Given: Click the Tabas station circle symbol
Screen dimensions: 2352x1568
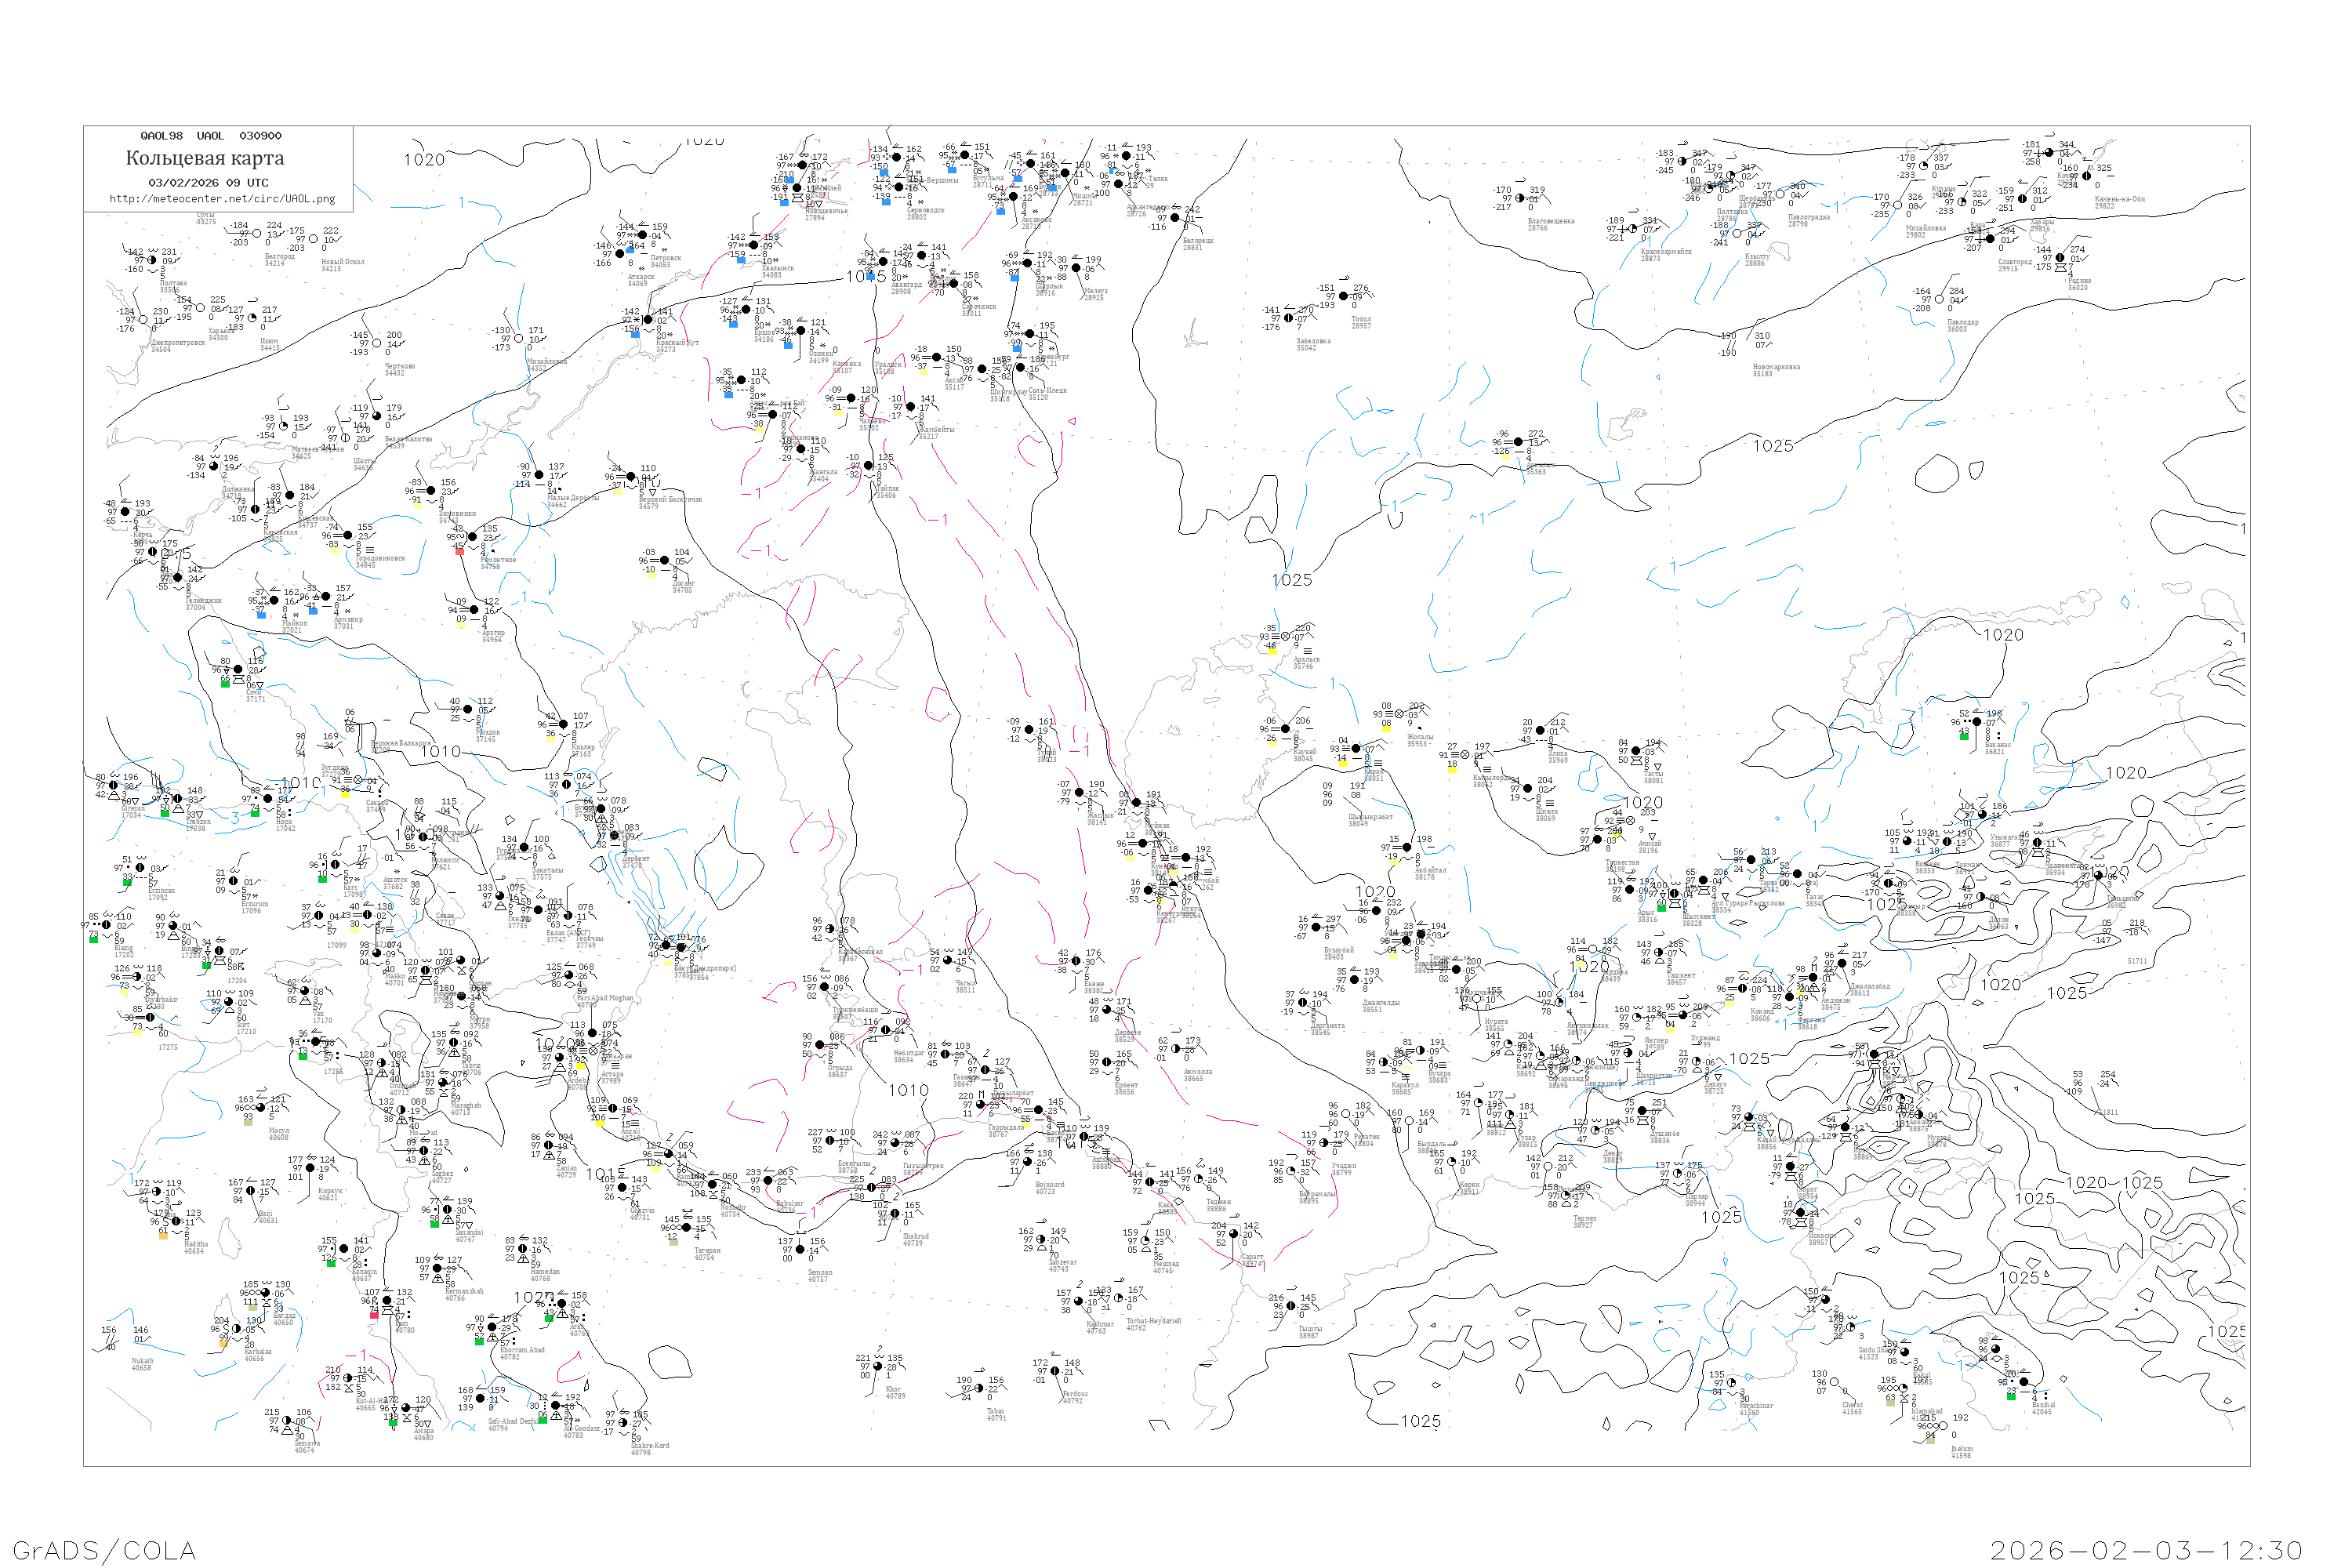Looking at the screenshot, I should click(x=979, y=1388).
